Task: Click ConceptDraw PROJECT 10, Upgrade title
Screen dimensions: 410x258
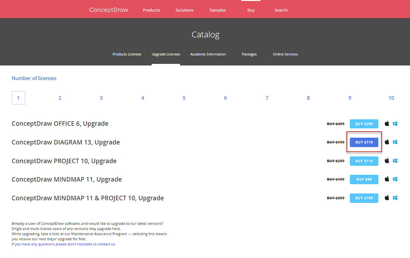Action: (64, 161)
